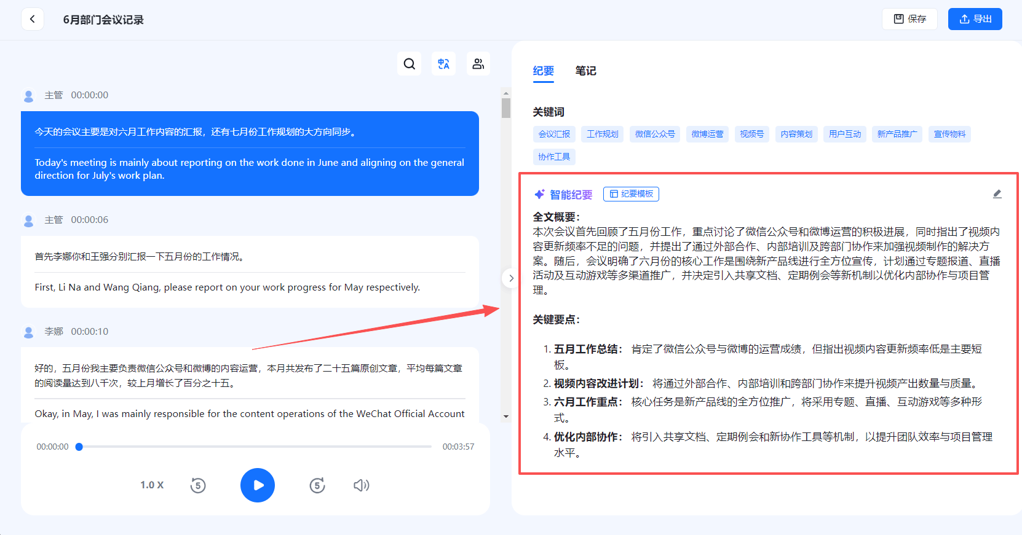Collapse the side panel with chevron arrow

point(511,278)
